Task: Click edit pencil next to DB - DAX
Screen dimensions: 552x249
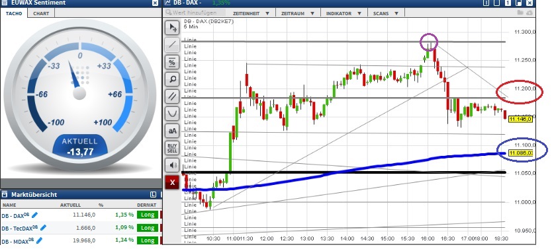Action: (34, 215)
